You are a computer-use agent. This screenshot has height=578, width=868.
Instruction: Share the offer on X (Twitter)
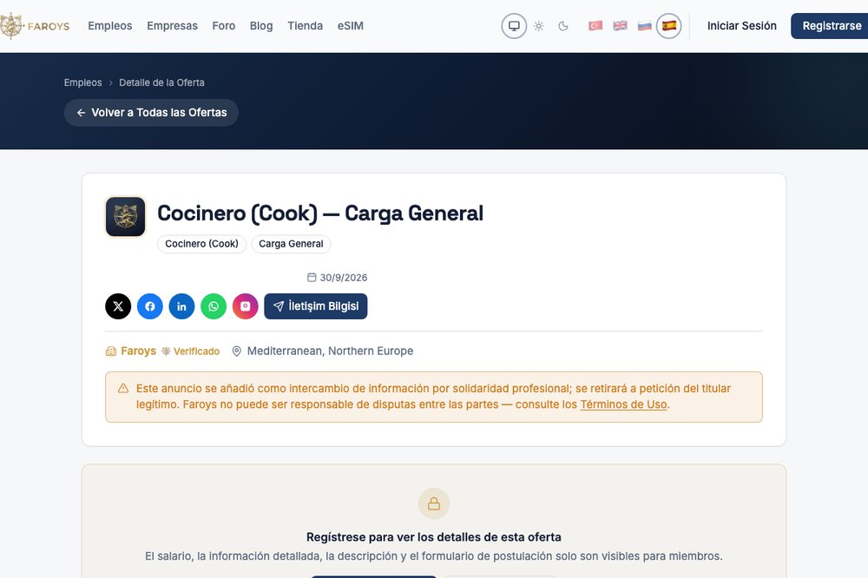point(118,306)
